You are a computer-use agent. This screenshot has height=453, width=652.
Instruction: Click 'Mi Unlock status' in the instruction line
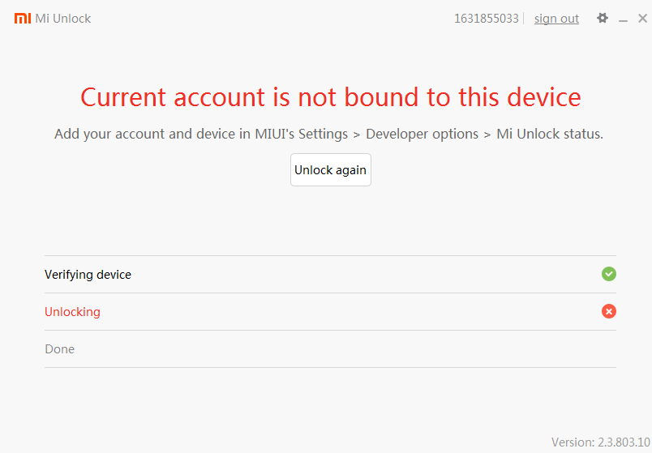(549, 134)
